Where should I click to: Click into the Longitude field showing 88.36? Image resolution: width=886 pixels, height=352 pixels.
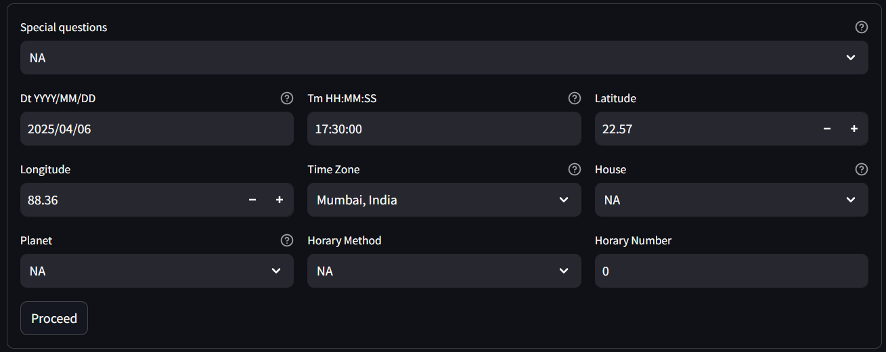coord(130,200)
